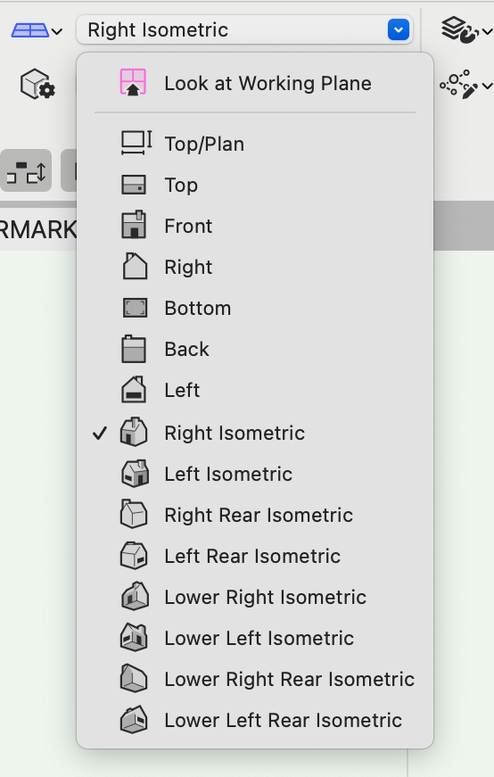This screenshot has width=494, height=777.
Task: Toggle the layer alignment toolbar button
Action: coord(26,171)
